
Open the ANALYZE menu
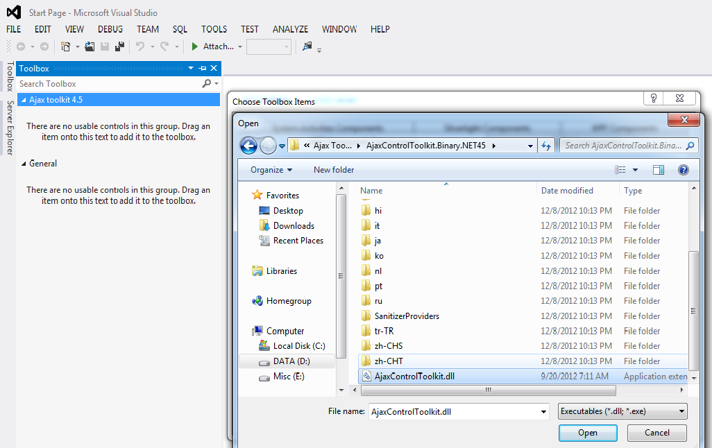tap(290, 29)
